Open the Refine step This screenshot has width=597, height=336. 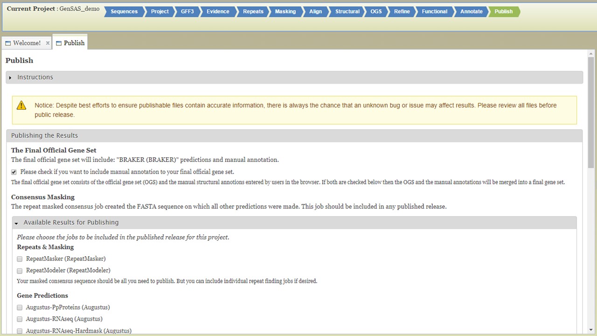pyautogui.click(x=402, y=12)
